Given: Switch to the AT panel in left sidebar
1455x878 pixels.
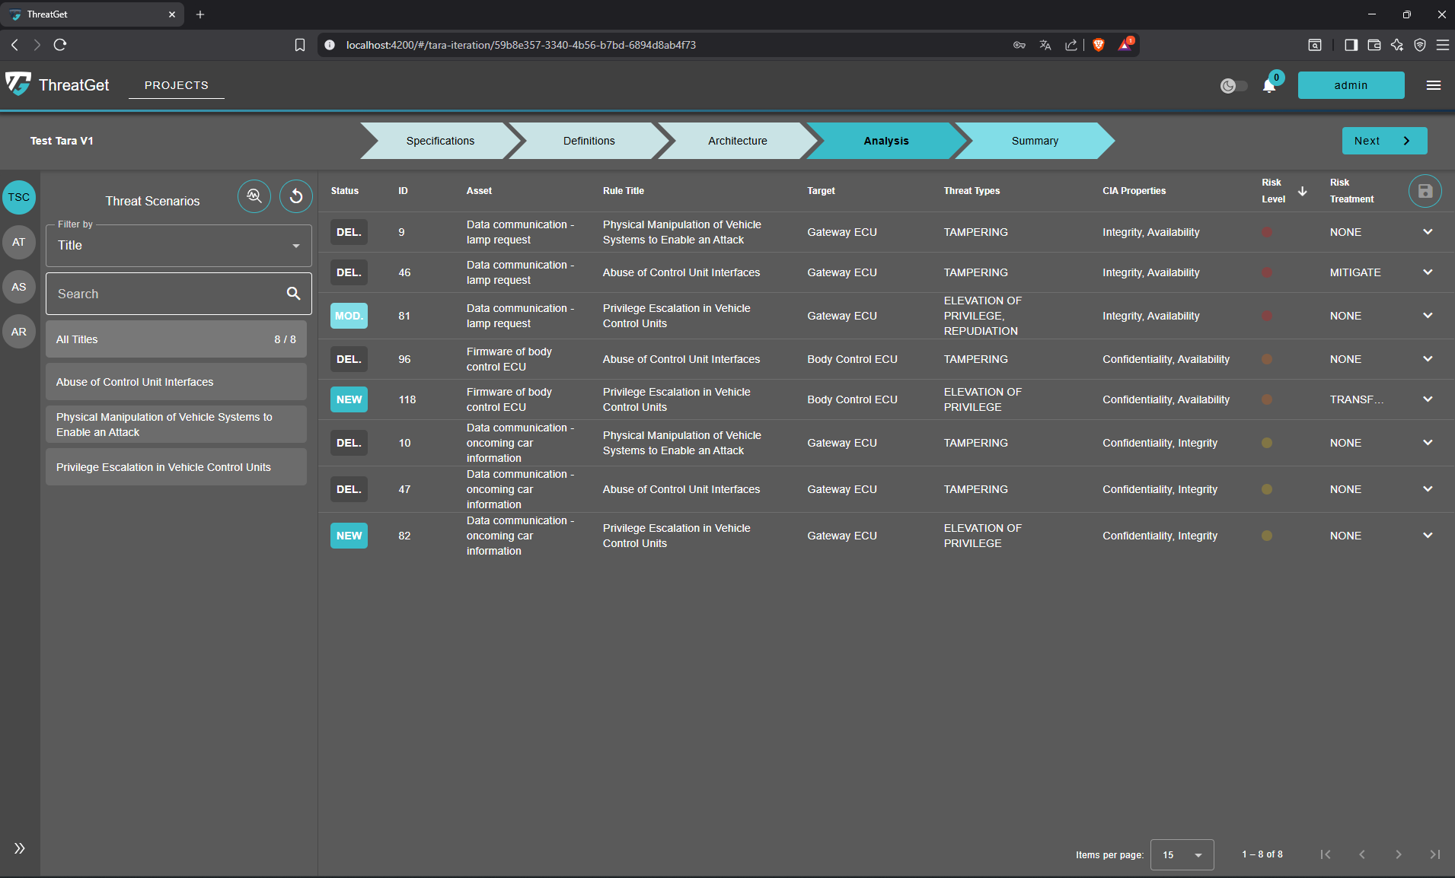Looking at the screenshot, I should tap(18, 242).
